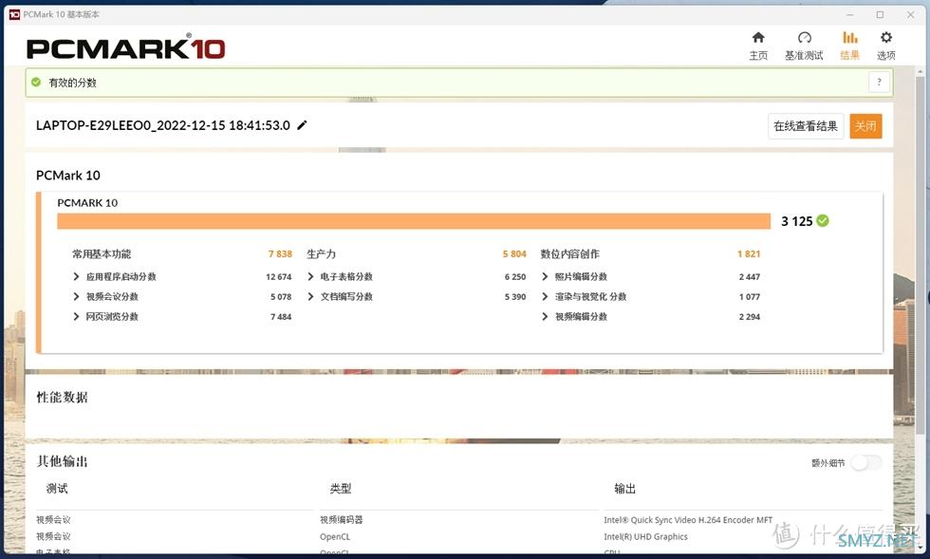Viewport: 930px width, 559px height.
Task: Click the 7 838 essentials score
Action: pyautogui.click(x=280, y=254)
